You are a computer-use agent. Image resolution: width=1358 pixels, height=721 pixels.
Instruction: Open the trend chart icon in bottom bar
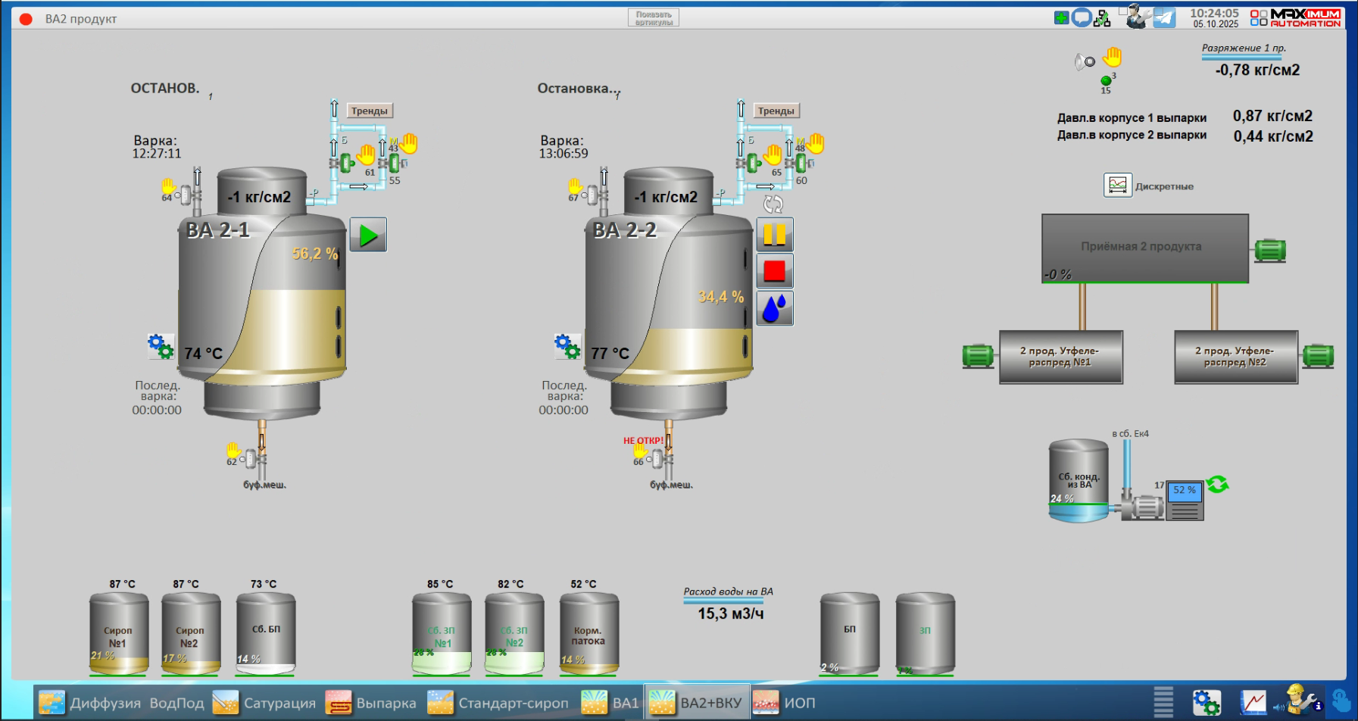(x=1253, y=703)
